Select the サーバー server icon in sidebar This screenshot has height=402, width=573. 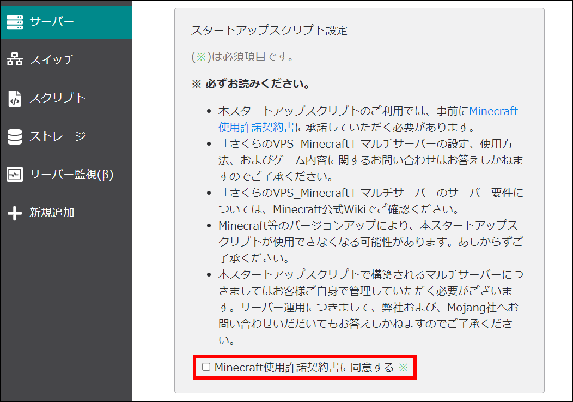click(x=15, y=23)
